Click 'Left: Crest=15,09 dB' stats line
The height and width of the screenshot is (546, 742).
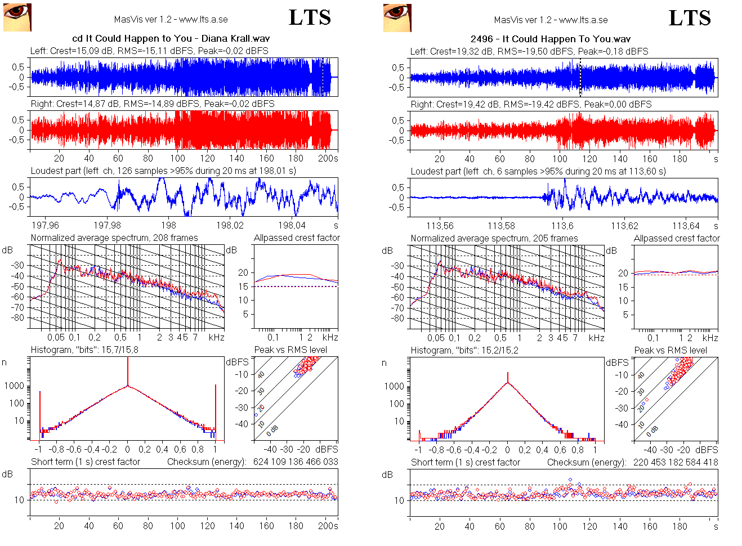[x=149, y=51]
